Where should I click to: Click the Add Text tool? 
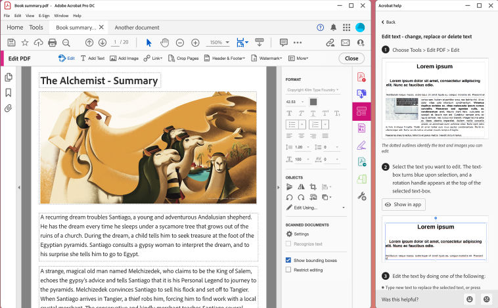tap(92, 58)
